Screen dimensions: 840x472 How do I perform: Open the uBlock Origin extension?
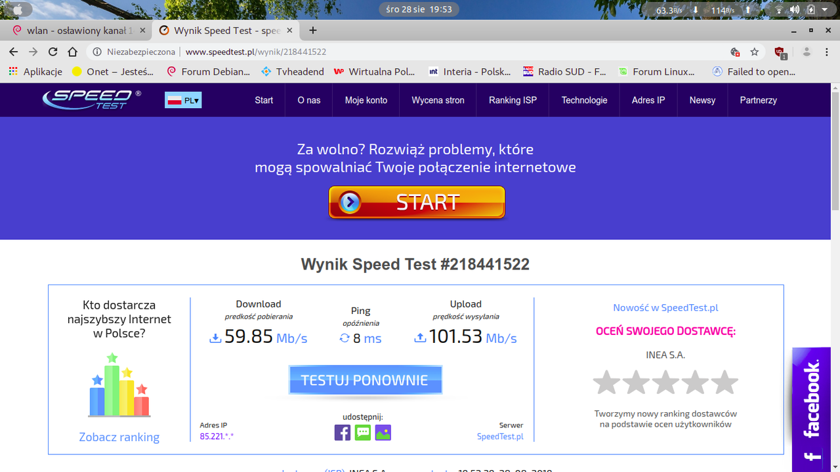pos(780,52)
